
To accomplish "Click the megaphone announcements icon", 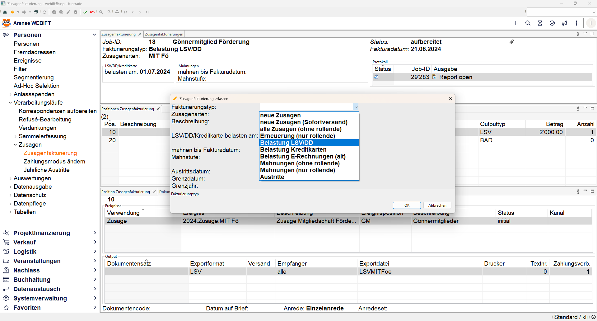I will (x=564, y=23).
